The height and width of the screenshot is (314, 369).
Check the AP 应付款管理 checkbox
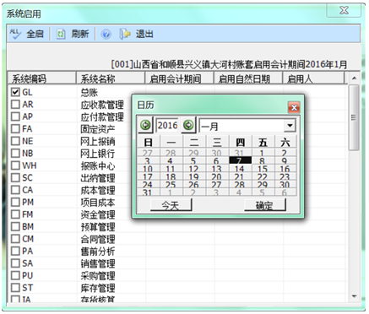[15, 116]
